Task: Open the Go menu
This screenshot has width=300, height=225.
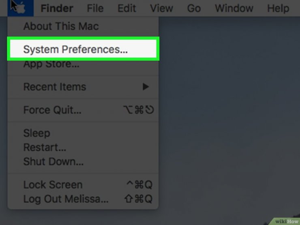Action: pos(194,9)
